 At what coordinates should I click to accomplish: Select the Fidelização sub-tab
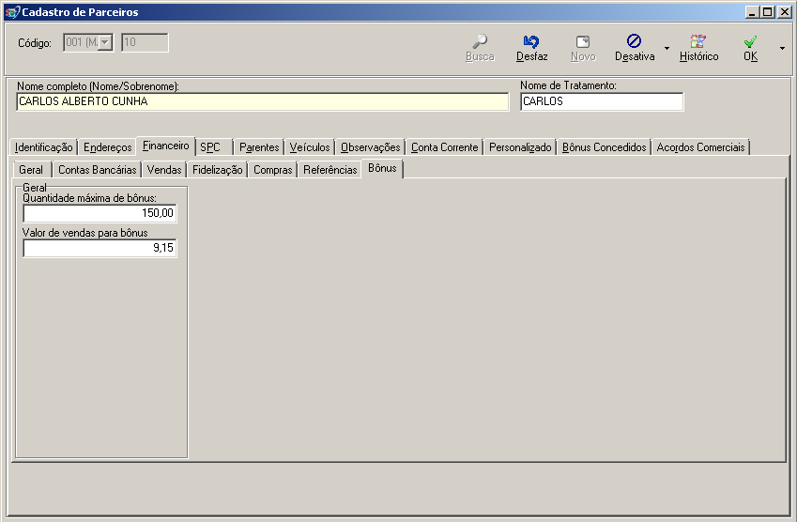218,170
